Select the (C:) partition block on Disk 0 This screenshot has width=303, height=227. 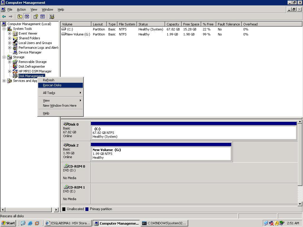point(194,131)
